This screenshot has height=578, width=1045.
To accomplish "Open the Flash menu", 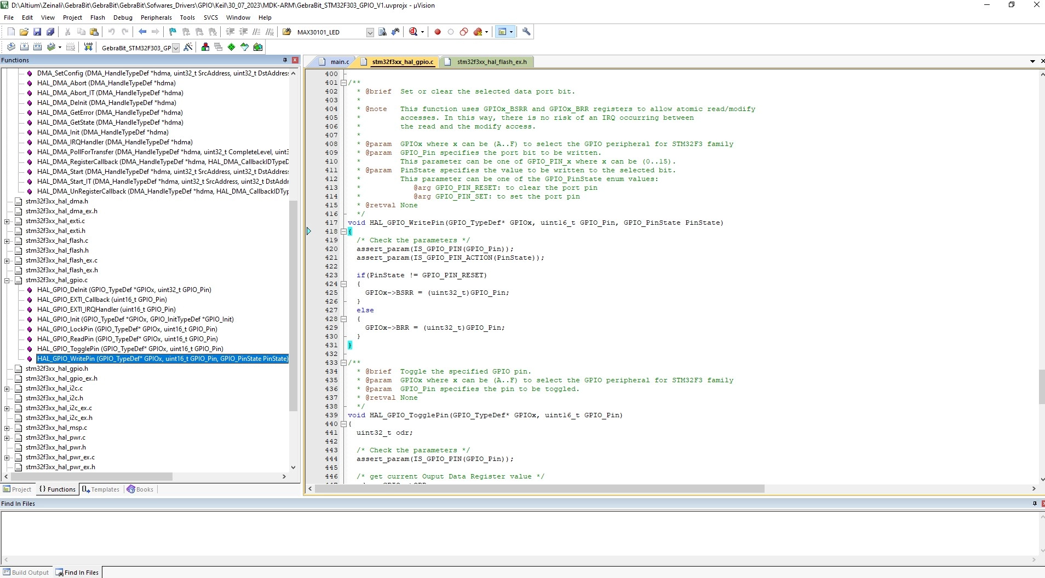I will (97, 17).
